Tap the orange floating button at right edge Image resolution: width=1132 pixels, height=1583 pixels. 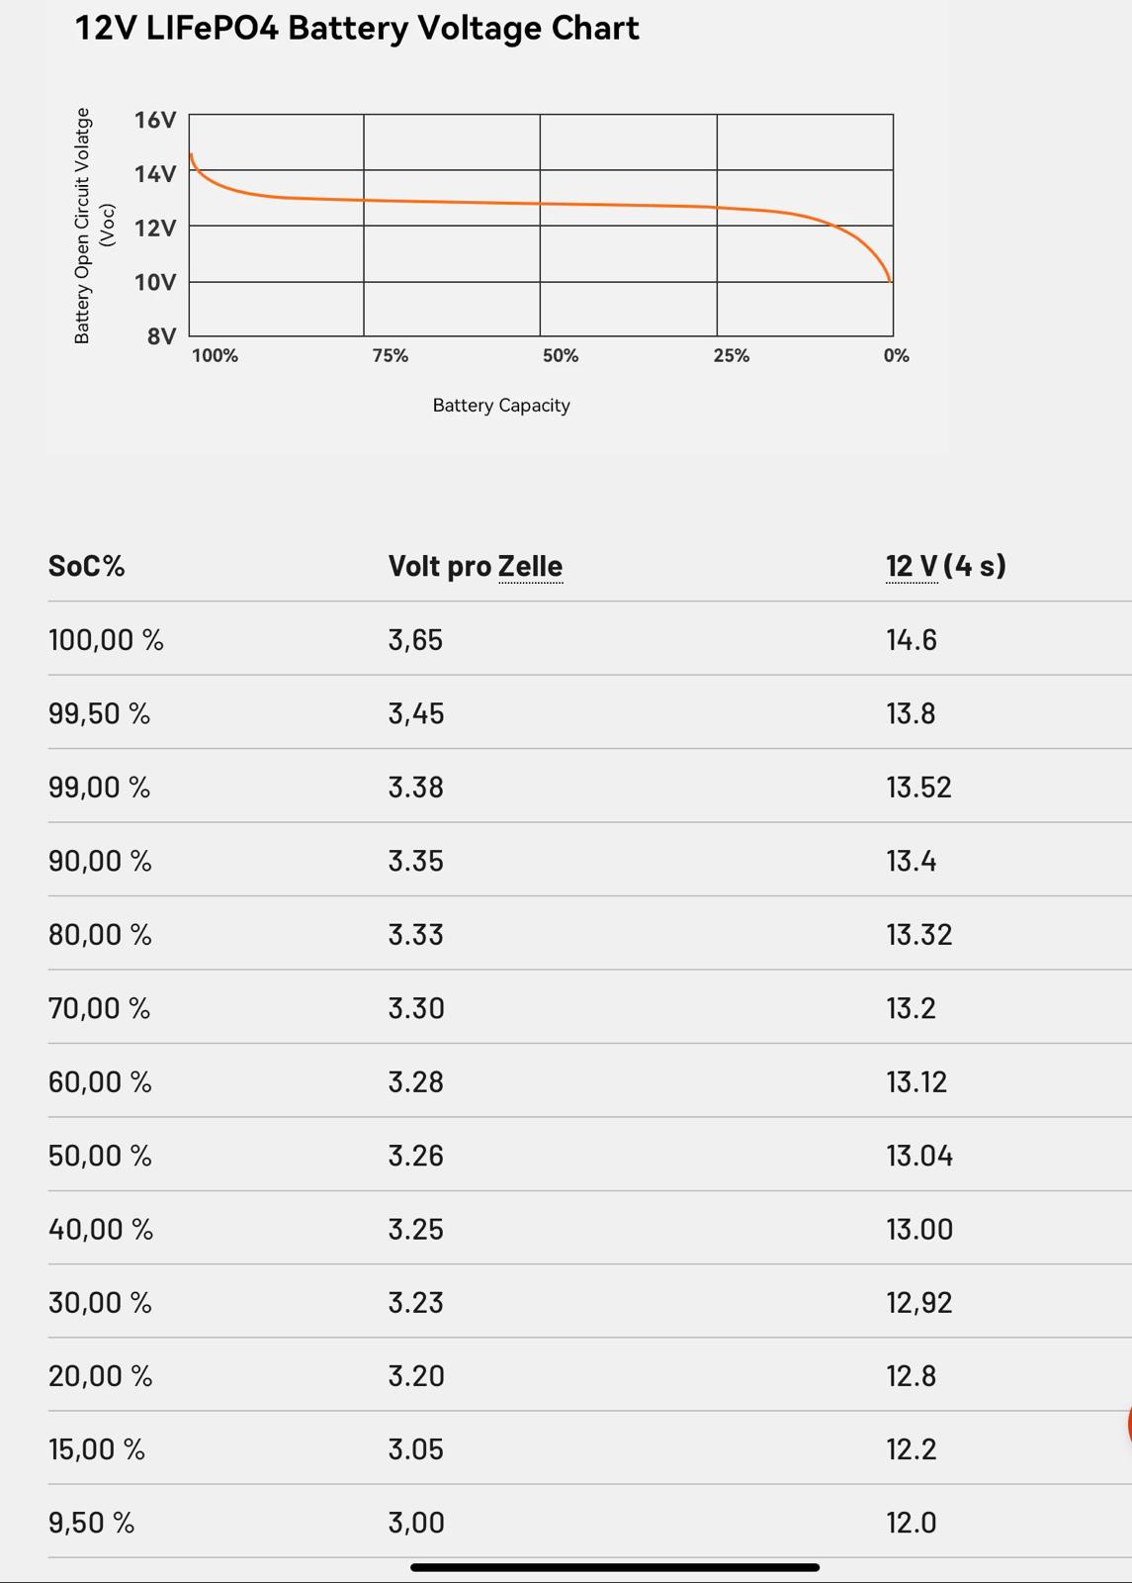click(1128, 1424)
